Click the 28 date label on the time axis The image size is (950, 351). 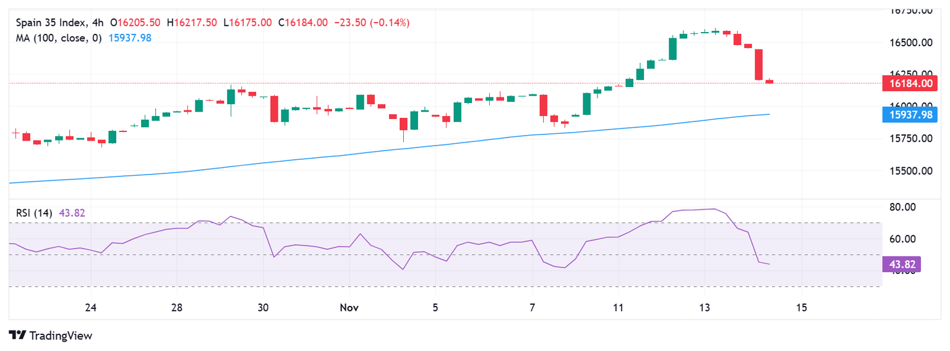click(x=177, y=307)
